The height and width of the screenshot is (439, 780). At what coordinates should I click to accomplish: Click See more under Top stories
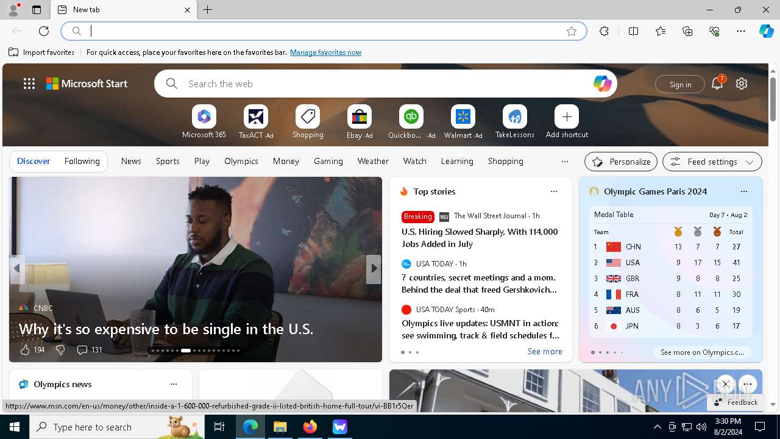click(545, 351)
